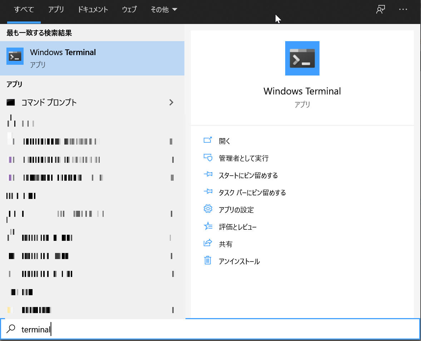Screen dimensions: 421x341
Task: Click the Windows Terminal title in preview pane
Action: point(302,91)
